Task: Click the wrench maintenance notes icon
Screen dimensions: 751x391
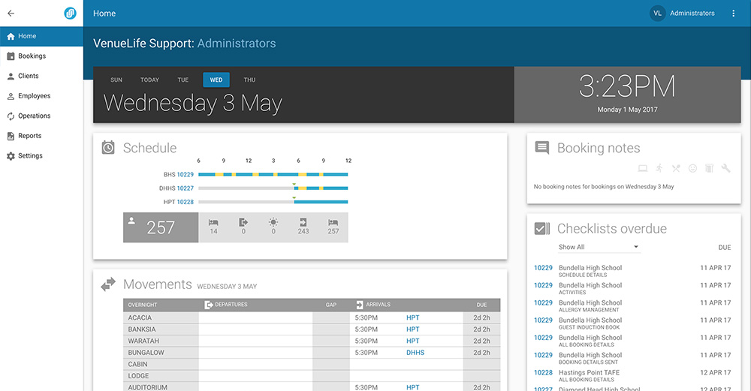Action: click(725, 168)
